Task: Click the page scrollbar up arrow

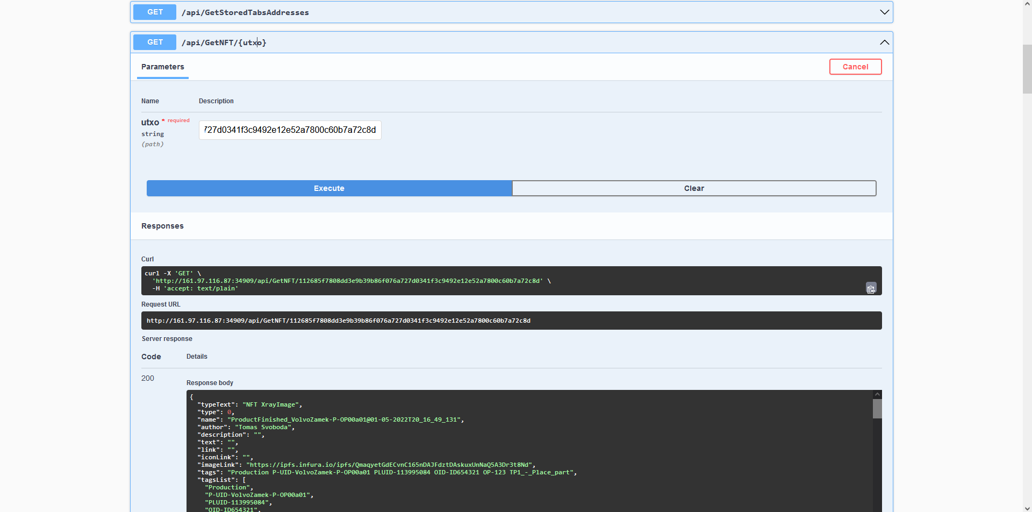Action: pos(1027,4)
